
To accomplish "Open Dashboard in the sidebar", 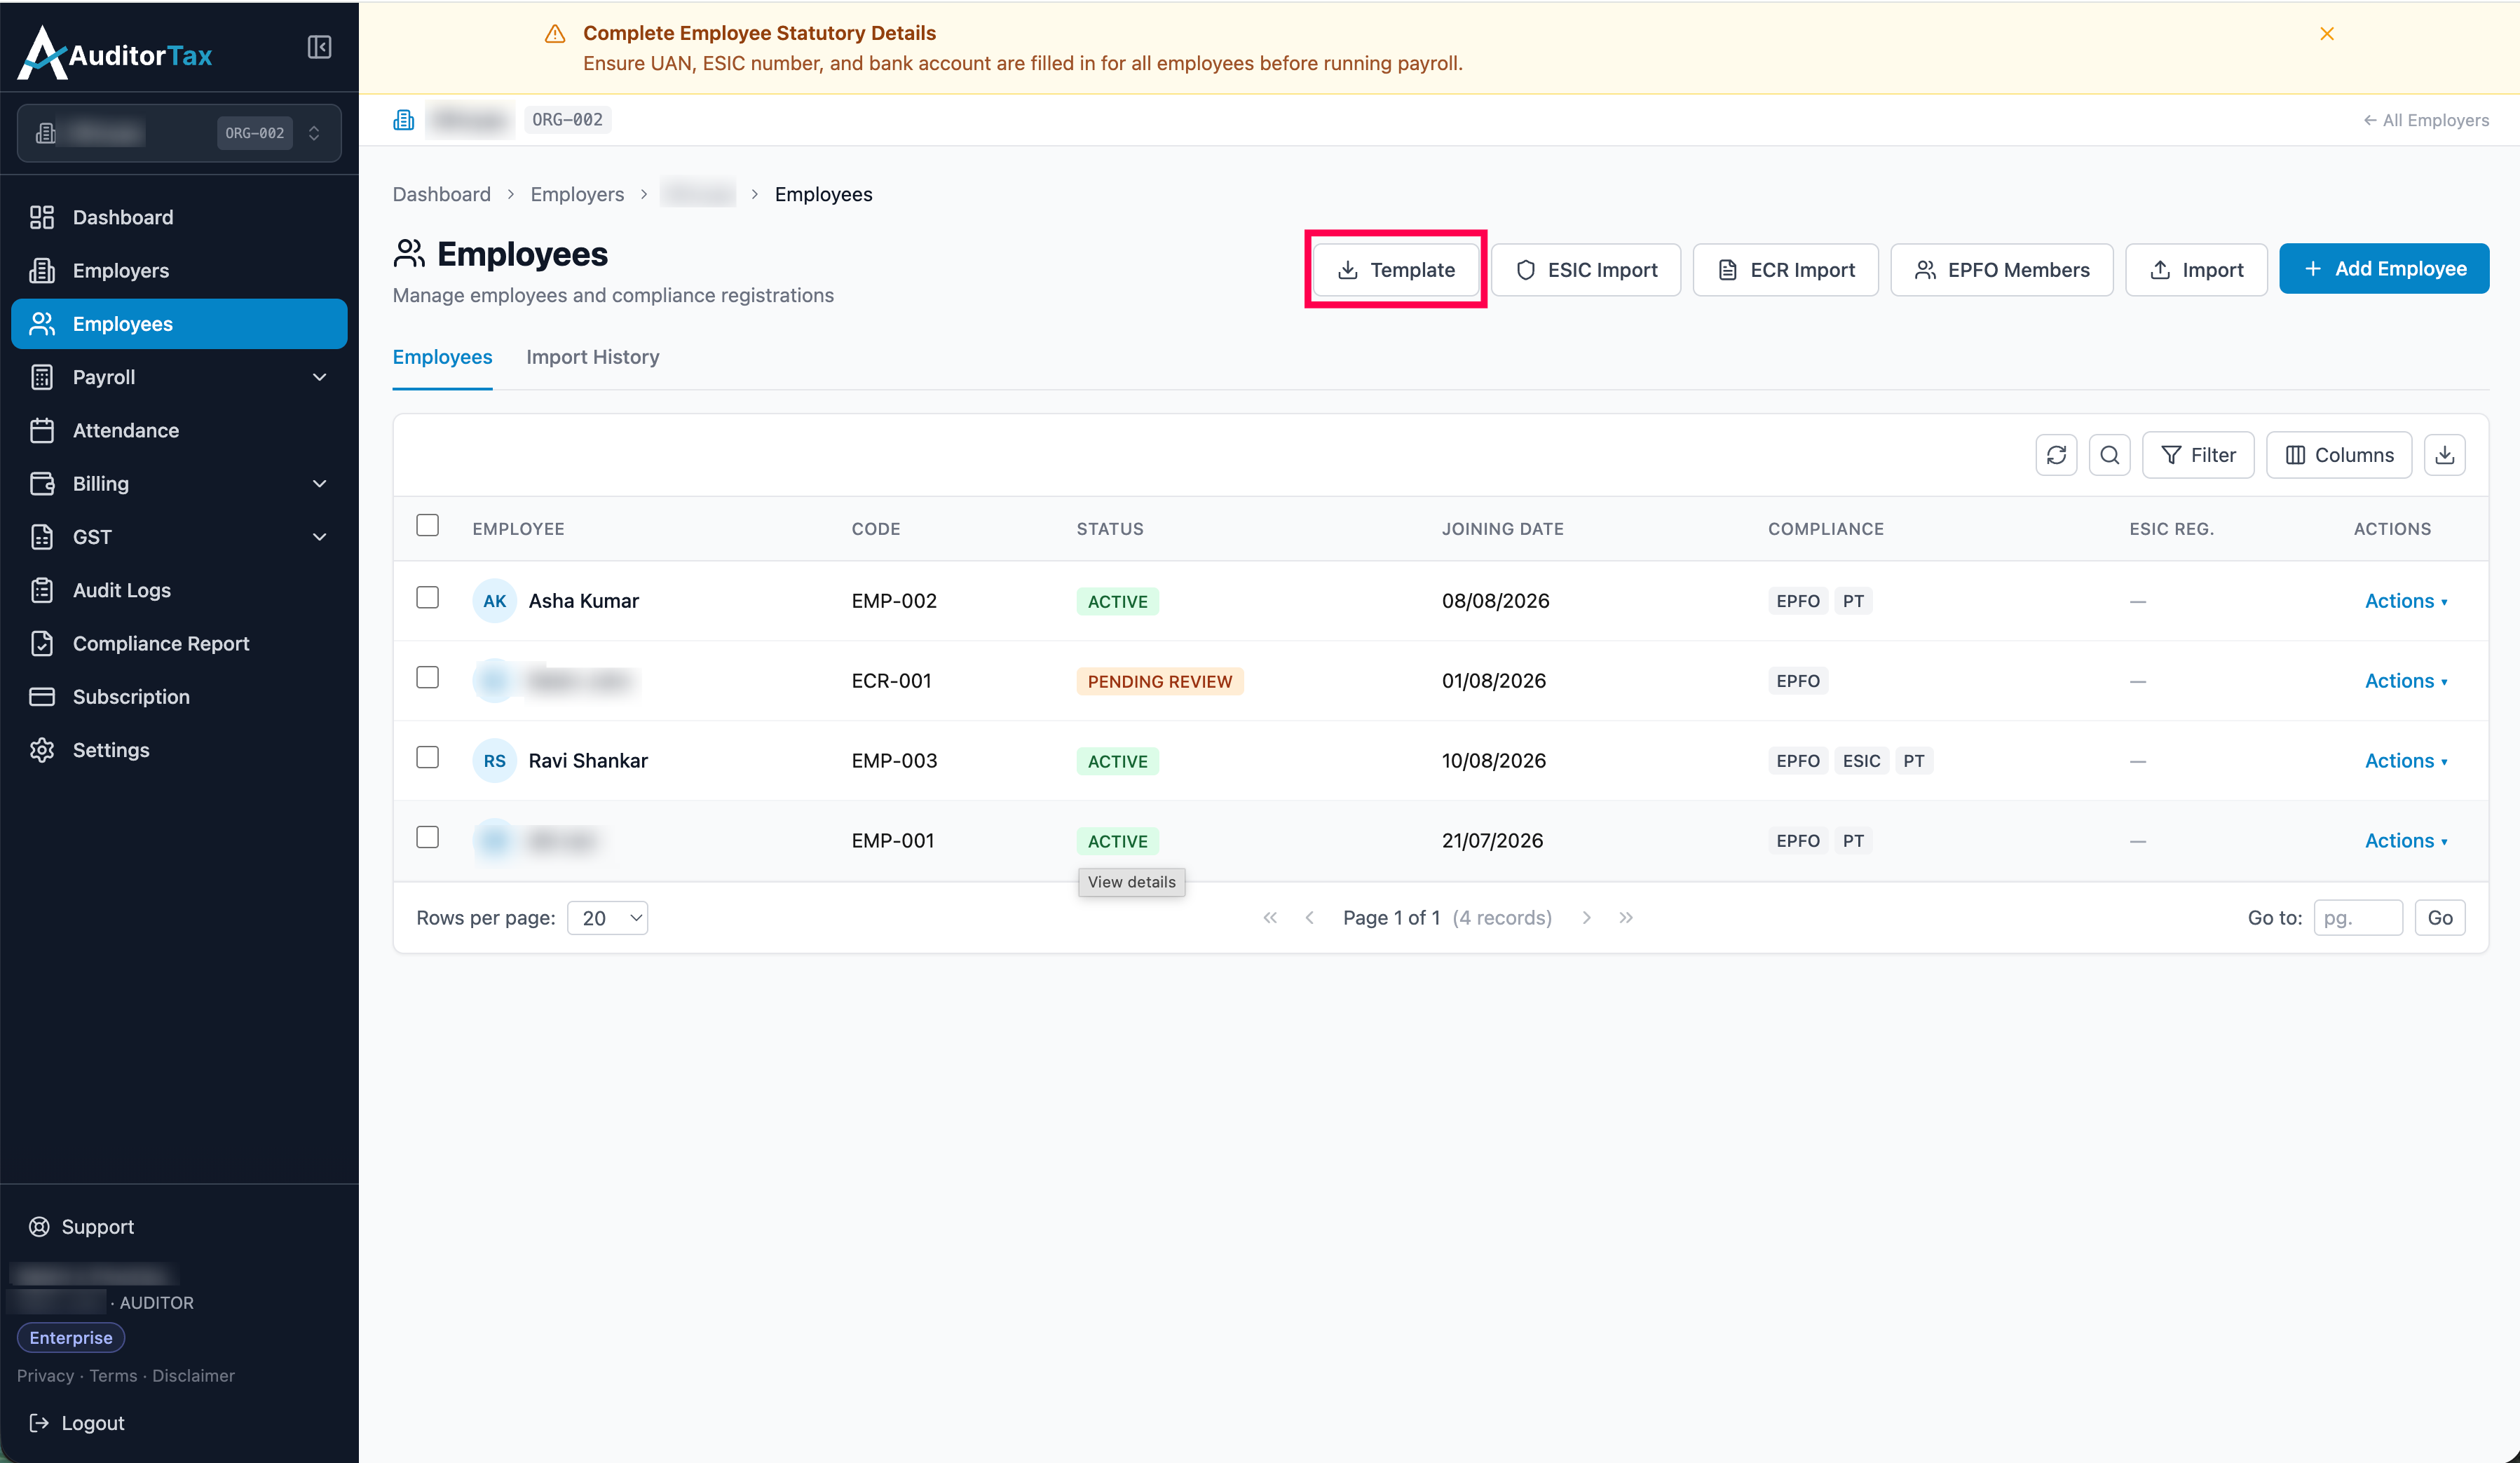I will [x=179, y=217].
